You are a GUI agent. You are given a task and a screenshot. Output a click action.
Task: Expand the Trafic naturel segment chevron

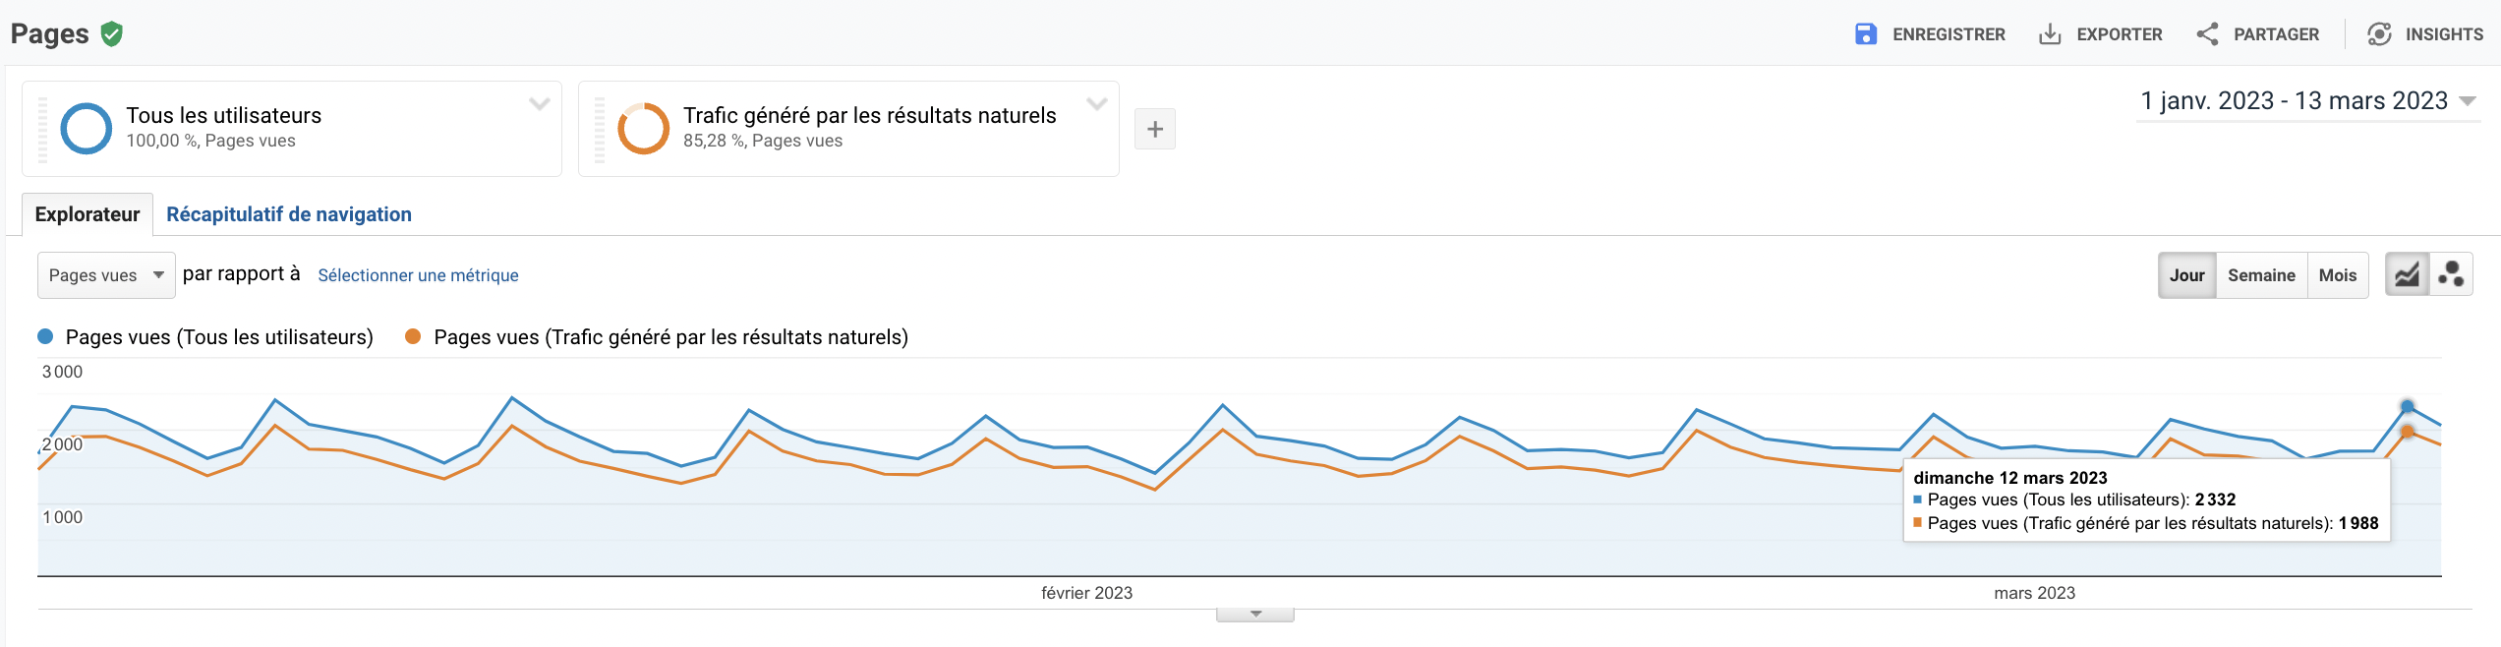pos(1097,103)
